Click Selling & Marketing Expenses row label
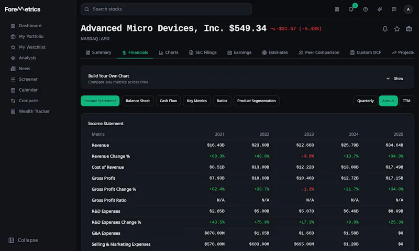Image resolution: width=419 pixels, height=251 pixels. point(121,244)
